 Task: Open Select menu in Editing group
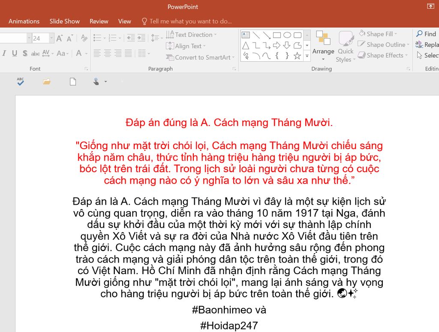(427, 55)
